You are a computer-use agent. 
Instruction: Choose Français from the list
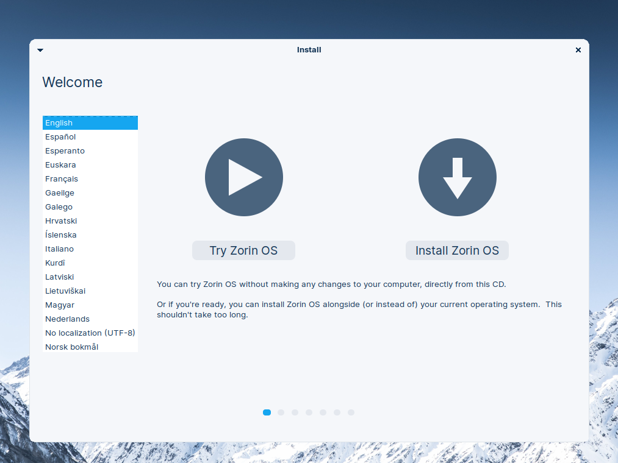90,178
